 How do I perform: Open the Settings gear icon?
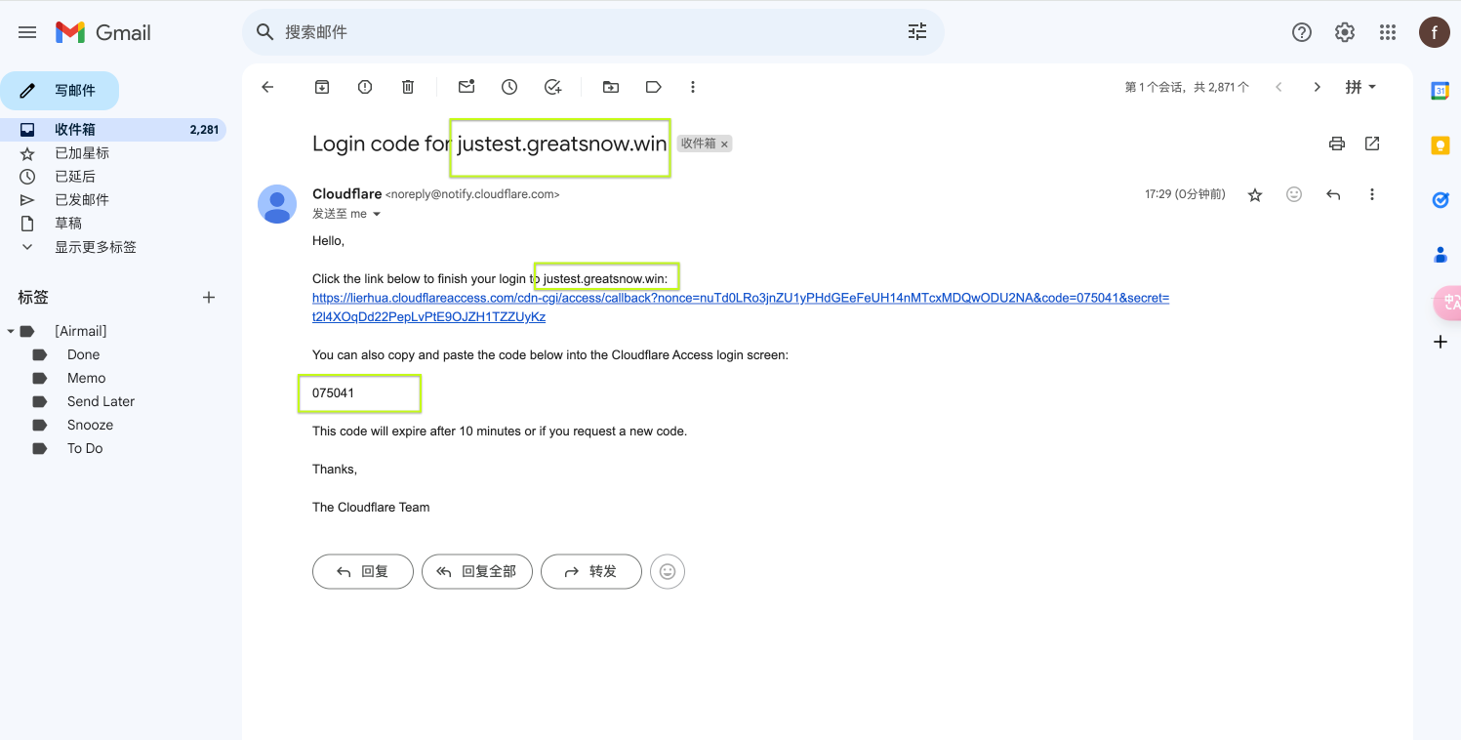(1345, 32)
